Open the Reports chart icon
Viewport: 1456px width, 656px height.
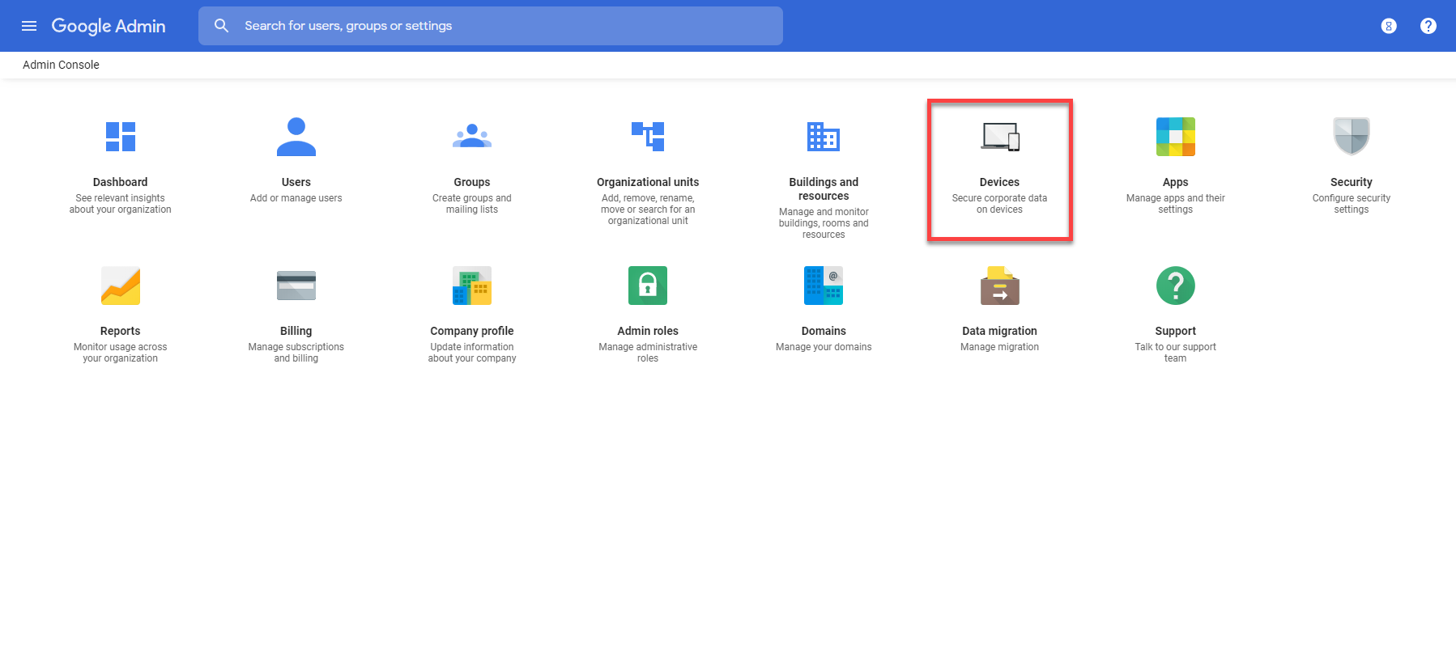(121, 286)
